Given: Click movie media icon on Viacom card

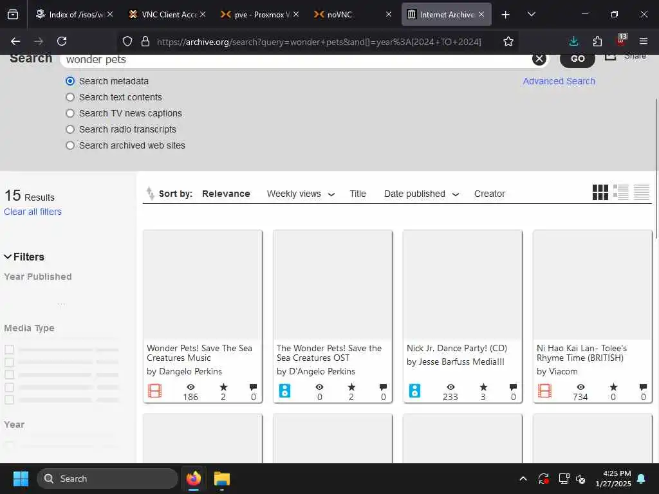Looking at the screenshot, I should point(544,391).
